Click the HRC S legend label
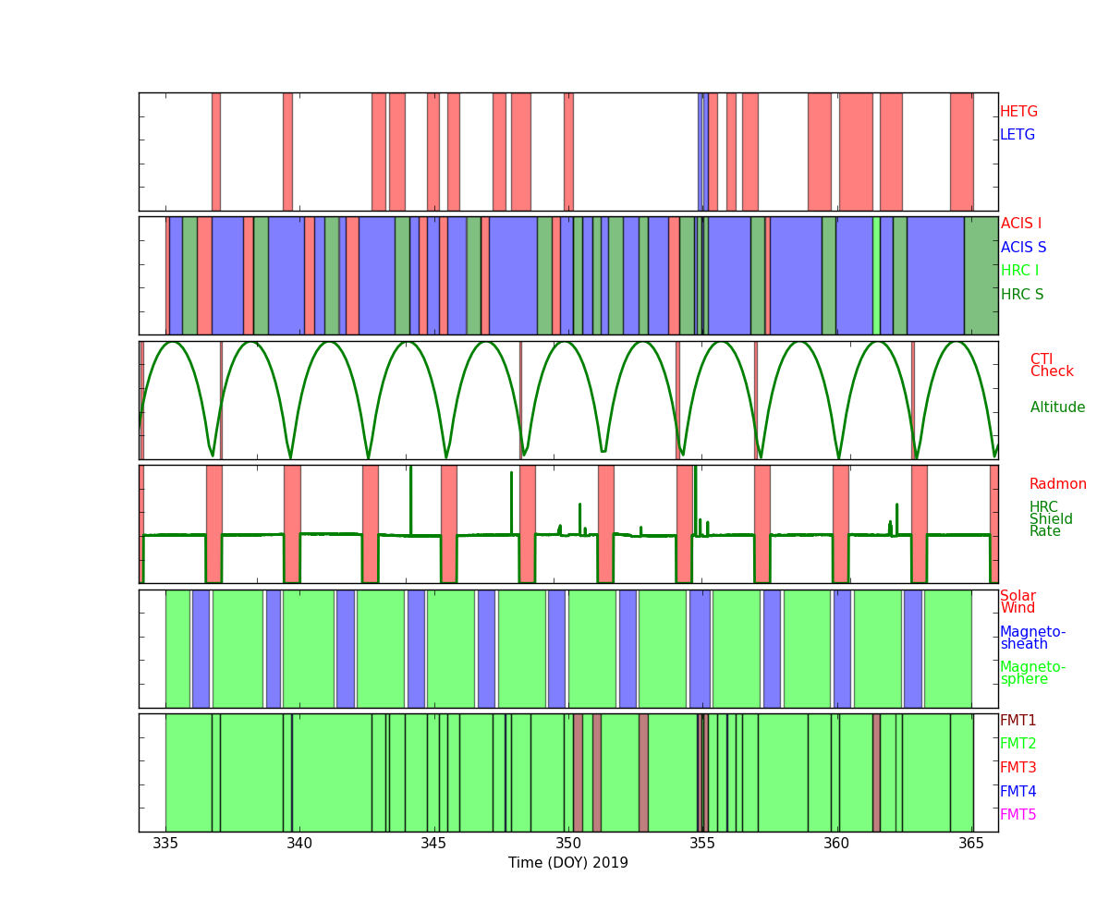 (1021, 295)
